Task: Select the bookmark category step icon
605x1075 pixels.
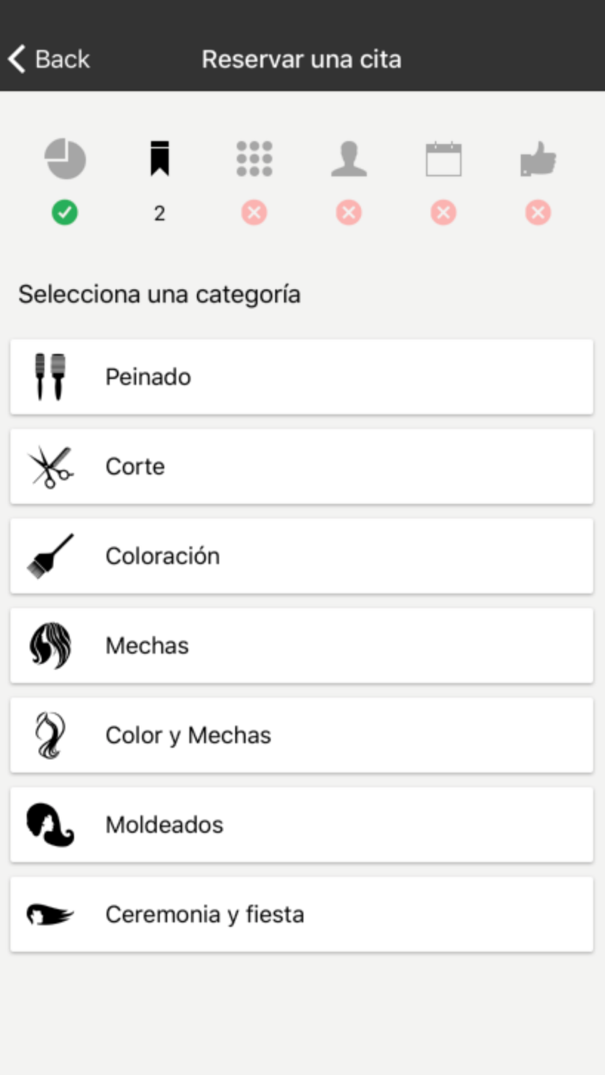Action: (x=160, y=158)
